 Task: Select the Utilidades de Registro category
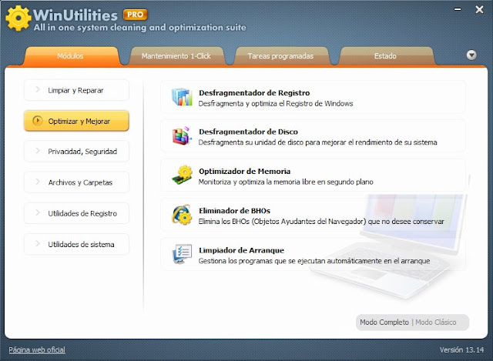(x=76, y=213)
